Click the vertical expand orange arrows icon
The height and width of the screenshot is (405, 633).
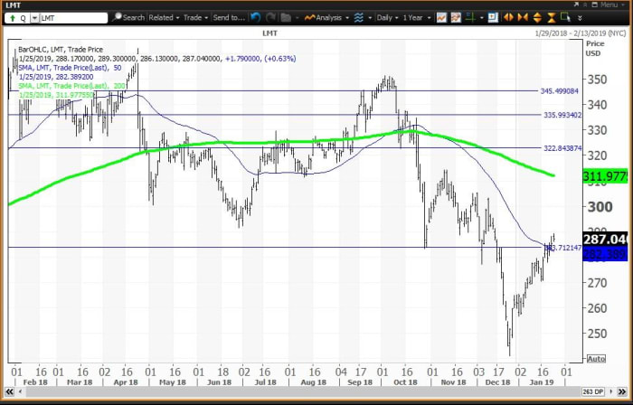(537, 17)
